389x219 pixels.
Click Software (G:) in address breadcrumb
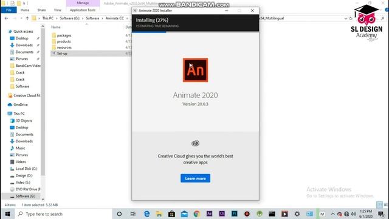[69, 18]
